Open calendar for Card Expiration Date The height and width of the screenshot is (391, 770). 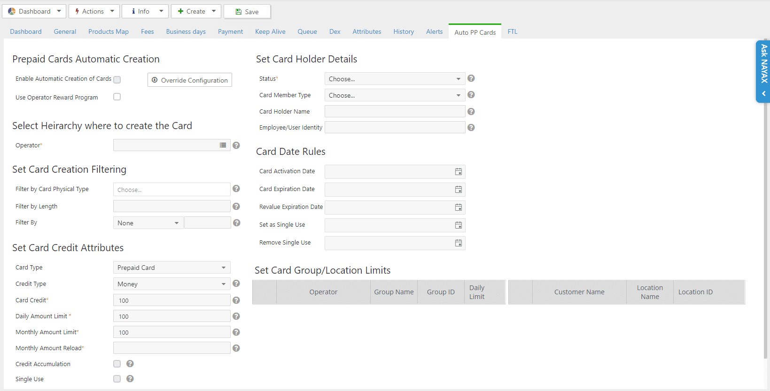459,190
